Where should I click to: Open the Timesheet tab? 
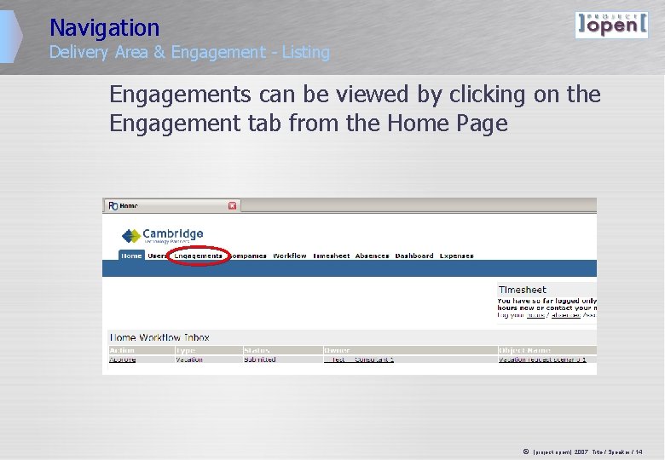pos(332,256)
